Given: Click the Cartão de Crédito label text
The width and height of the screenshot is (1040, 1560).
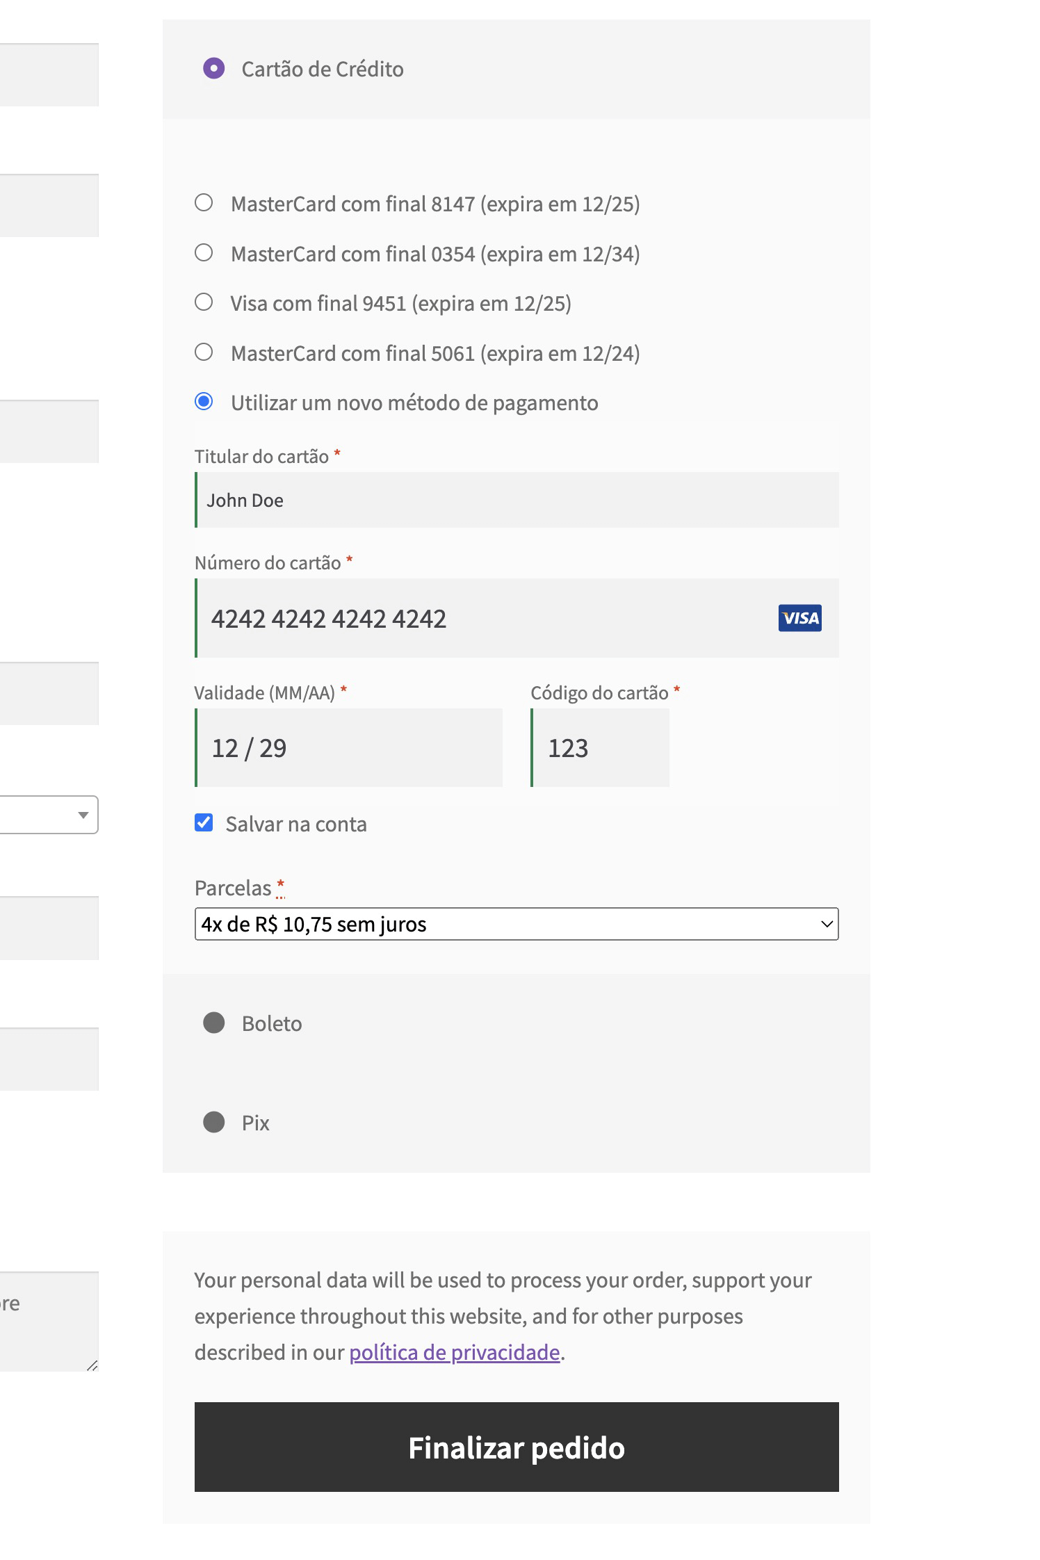Looking at the screenshot, I should tap(323, 69).
